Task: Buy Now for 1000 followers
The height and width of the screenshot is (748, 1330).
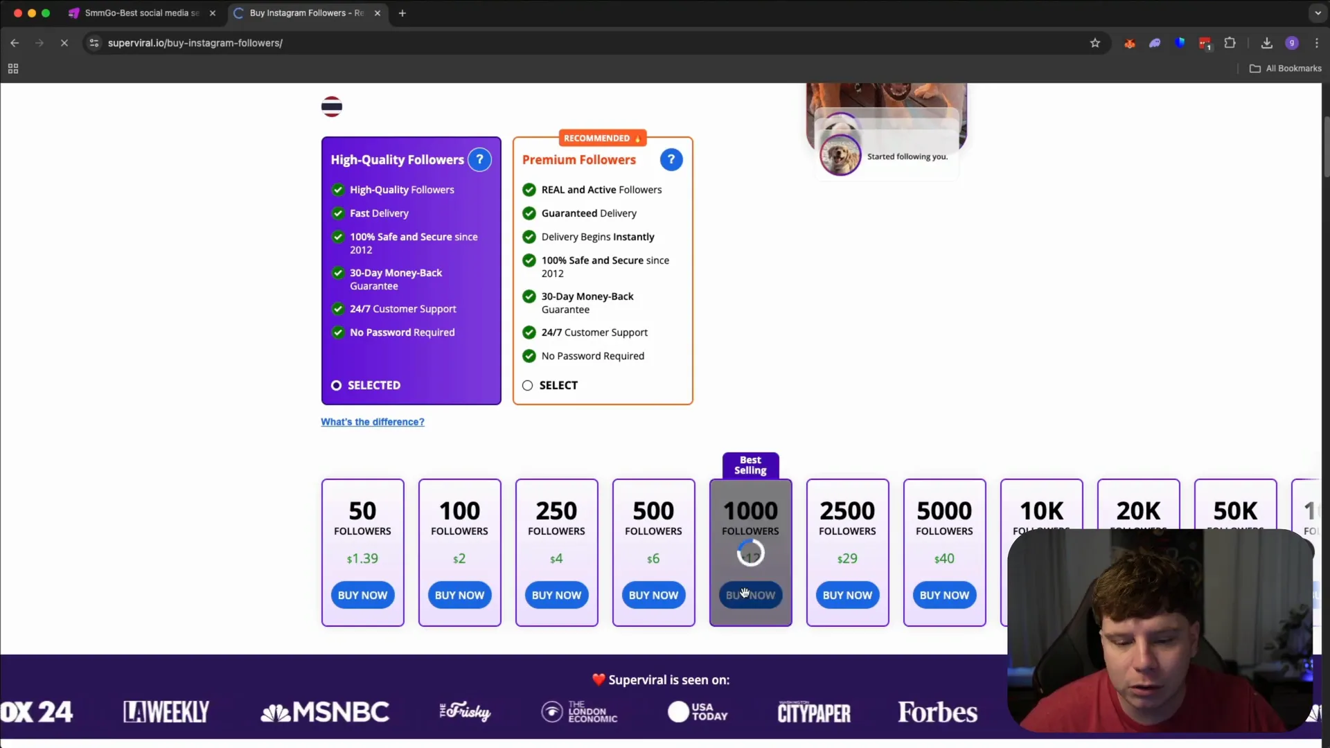Action: click(x=750, y=596)
